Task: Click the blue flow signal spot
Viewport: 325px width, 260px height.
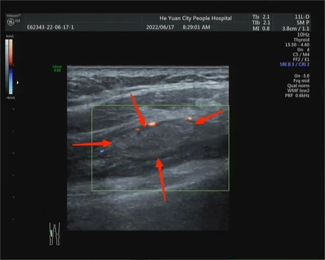Action: (x=102, y=152)
